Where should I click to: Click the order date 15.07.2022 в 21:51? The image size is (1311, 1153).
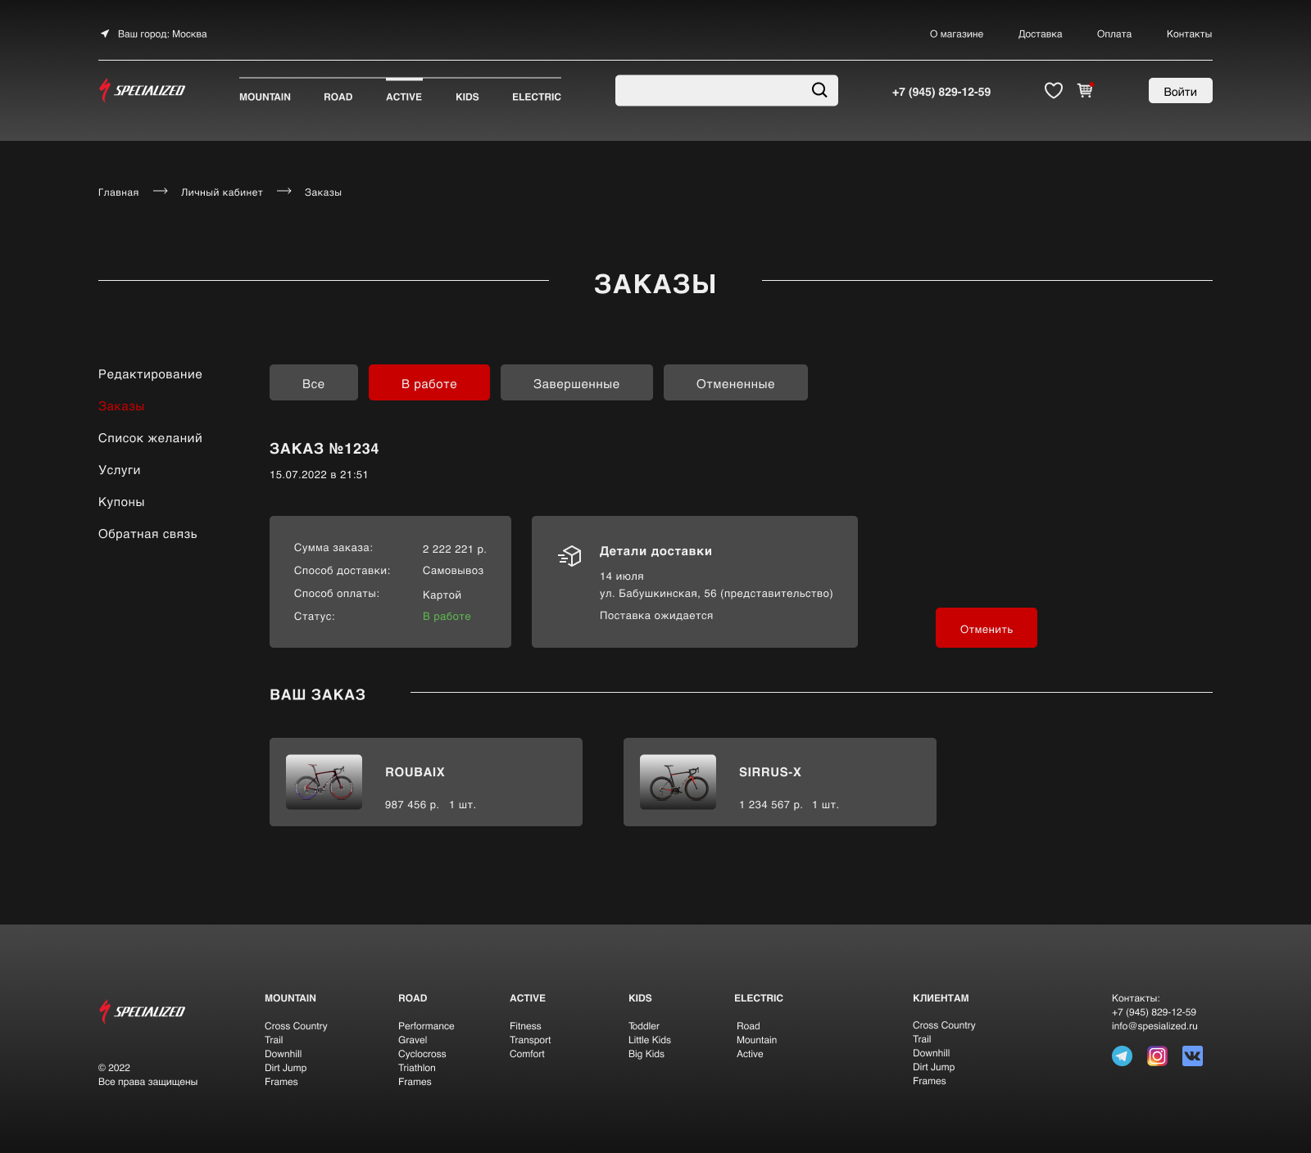coord(319,475)
